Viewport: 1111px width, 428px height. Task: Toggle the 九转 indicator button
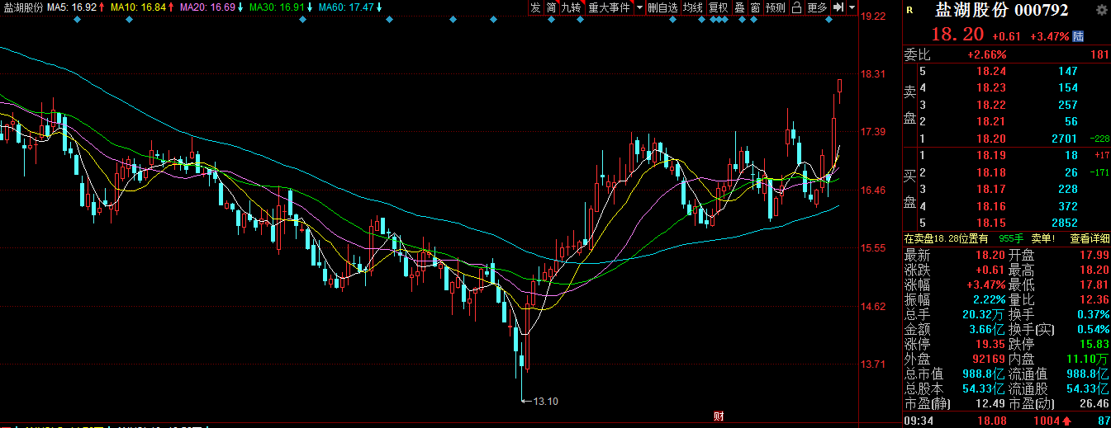(572, 7)
